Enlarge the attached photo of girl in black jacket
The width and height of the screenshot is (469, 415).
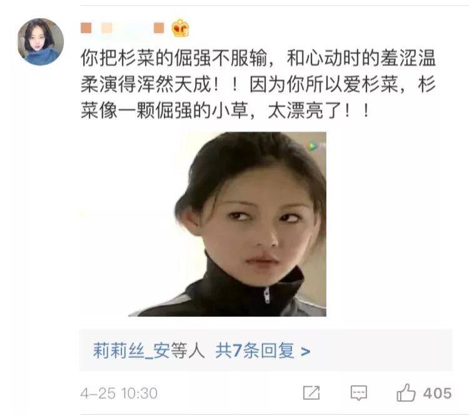coord(228,224)
